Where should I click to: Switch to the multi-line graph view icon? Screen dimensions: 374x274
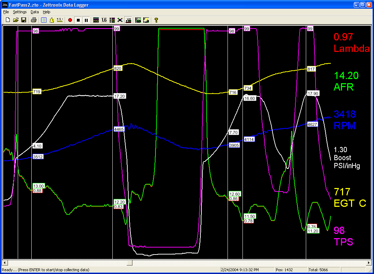[96, 20]
